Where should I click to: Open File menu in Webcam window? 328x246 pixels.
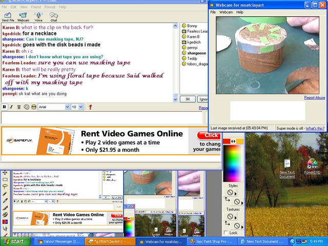pyautogui.click(x=213, y=12)
